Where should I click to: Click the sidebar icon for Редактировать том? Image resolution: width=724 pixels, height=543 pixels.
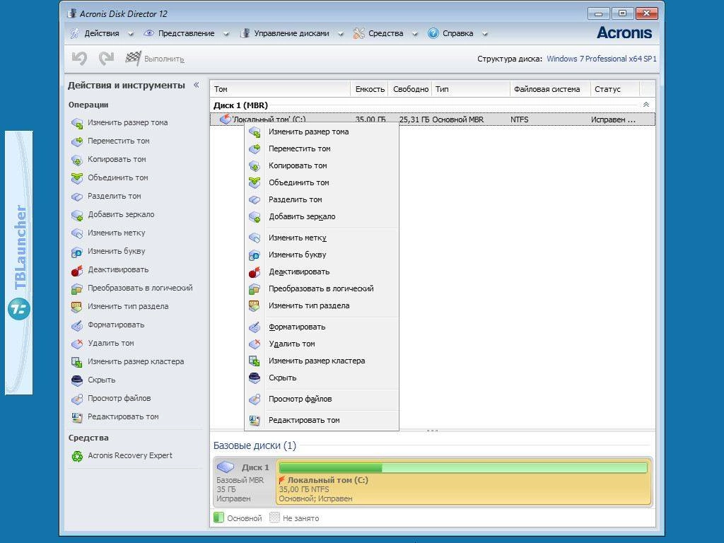point(76,417)
